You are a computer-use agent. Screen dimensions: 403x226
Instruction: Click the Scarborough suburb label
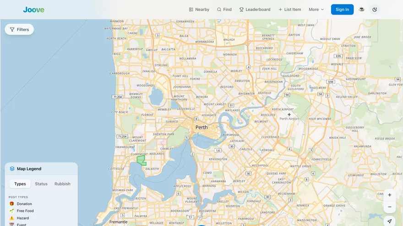(x=119, y=74)
